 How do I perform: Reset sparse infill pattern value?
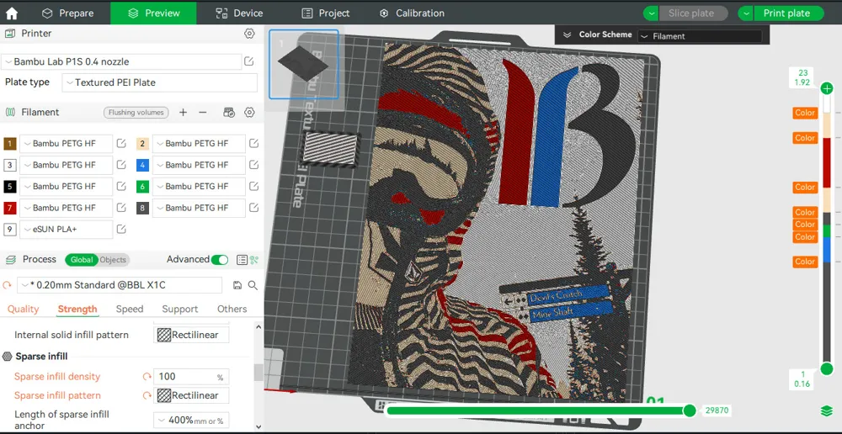pos(147,395)
